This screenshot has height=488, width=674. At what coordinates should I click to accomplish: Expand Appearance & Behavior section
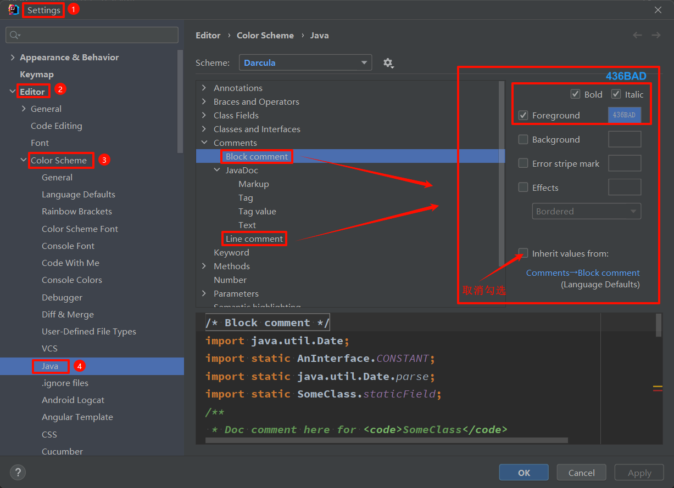[x=13, y=58]
